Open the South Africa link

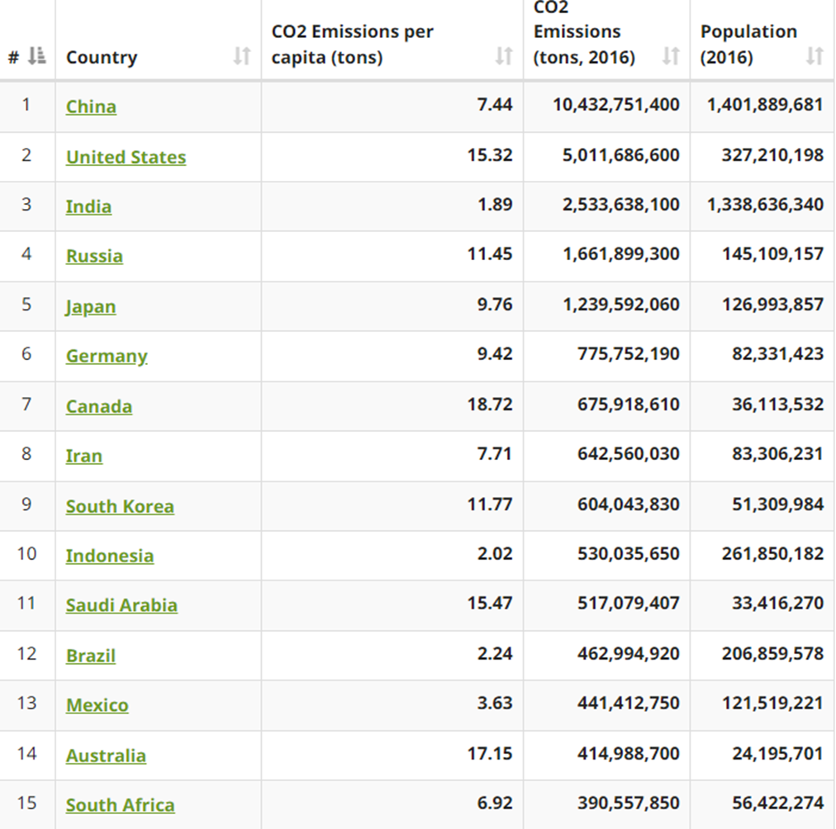pyautogui.click(x=121, y=805)
